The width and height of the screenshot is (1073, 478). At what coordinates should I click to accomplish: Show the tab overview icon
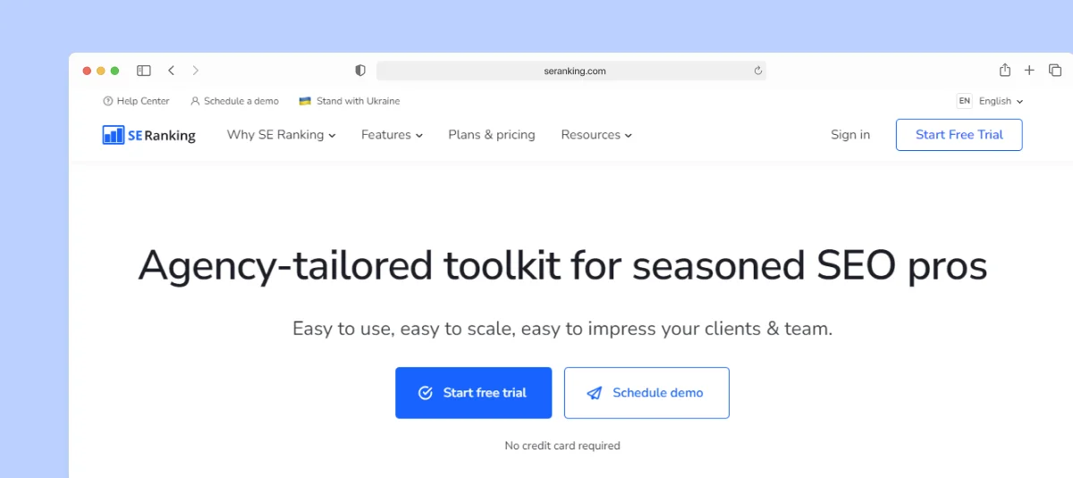click(1055, 71)
